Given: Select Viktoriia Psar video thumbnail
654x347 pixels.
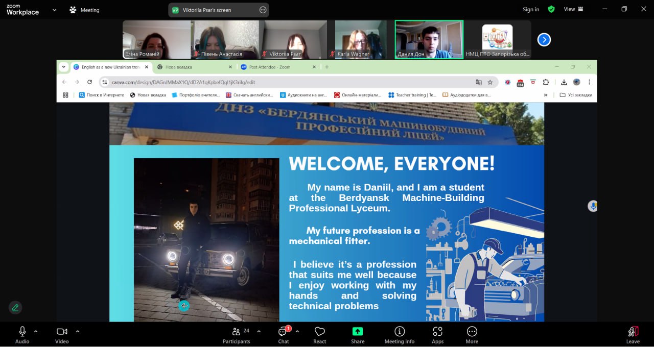Looking at the screenshot, I should click(x=293, y=40).
